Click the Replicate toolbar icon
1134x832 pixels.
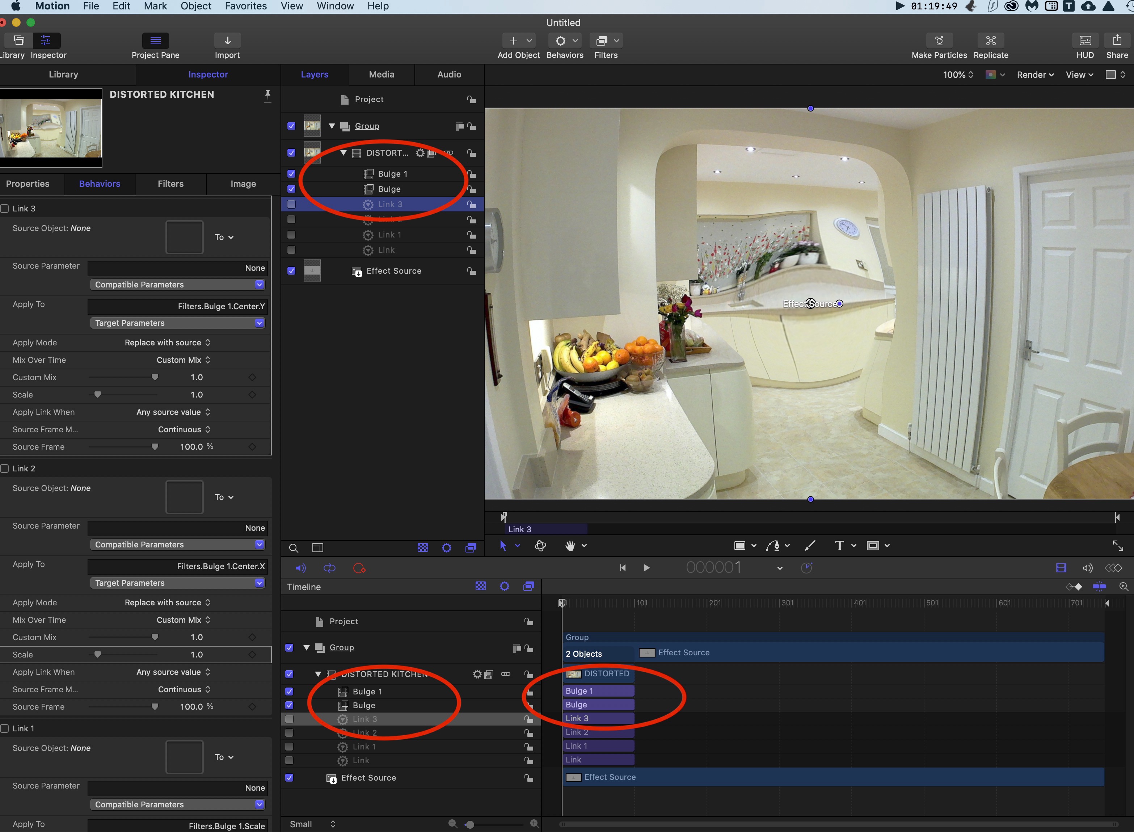tap(991, 41)
